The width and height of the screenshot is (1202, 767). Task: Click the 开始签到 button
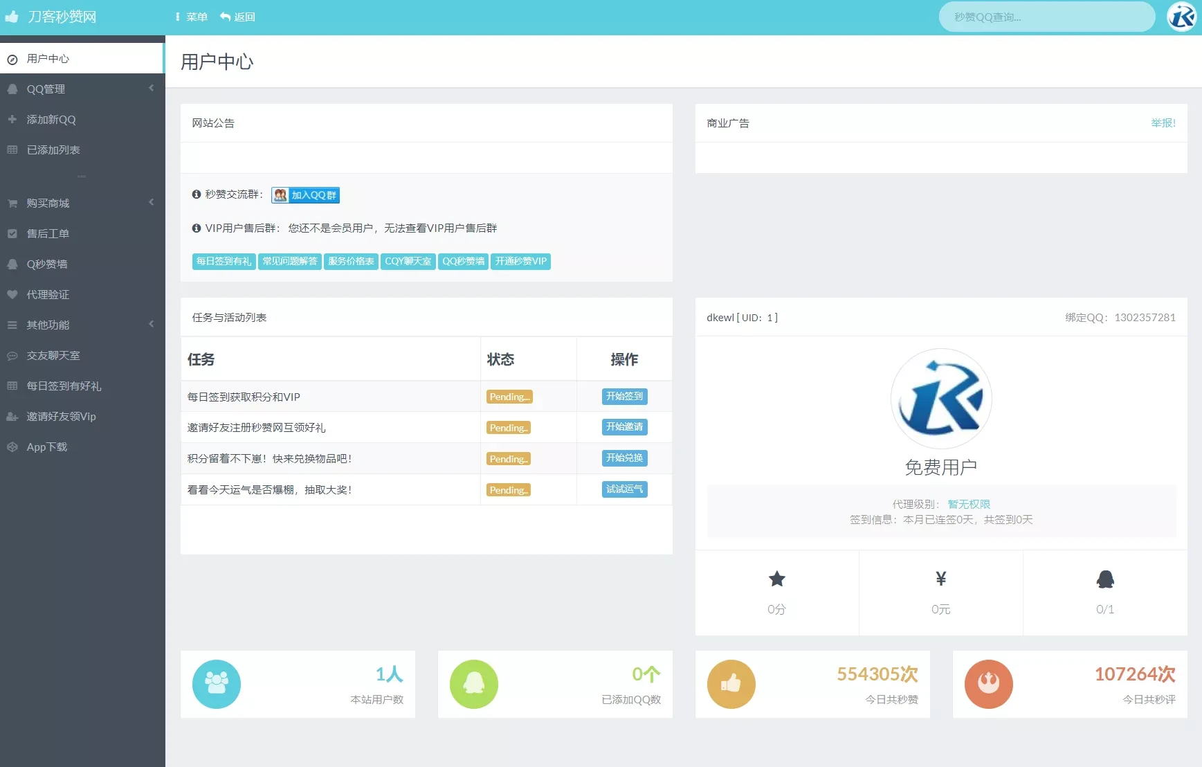[x=624, y=396]
